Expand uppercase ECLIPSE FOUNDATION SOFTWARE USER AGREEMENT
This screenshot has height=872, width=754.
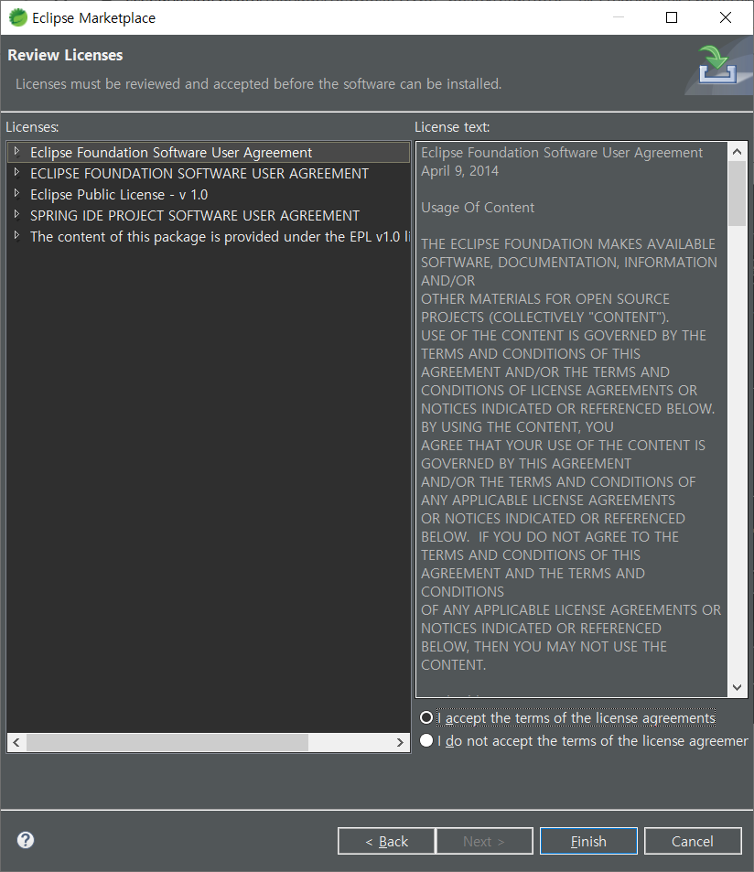[17, 172]
